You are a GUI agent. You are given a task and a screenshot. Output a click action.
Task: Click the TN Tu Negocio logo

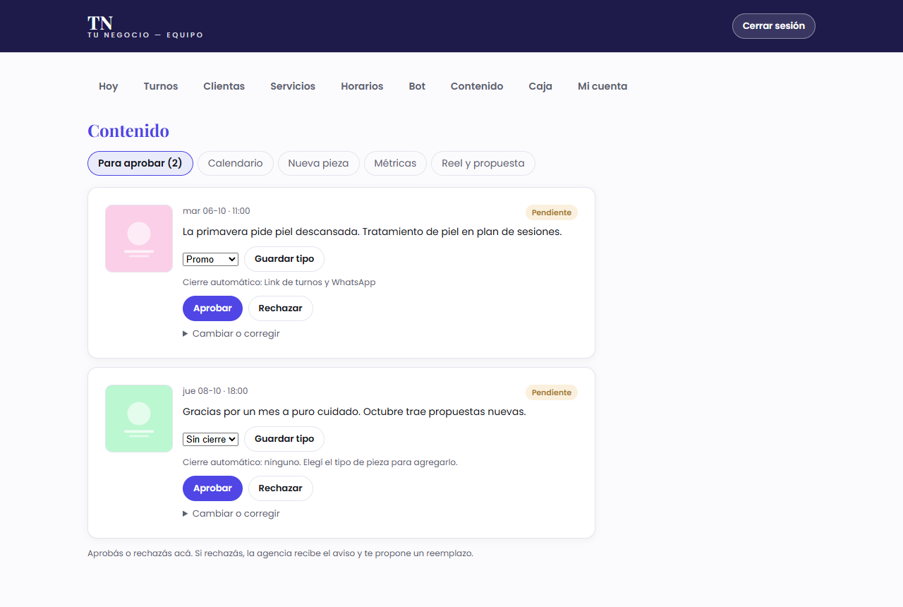[x=145, y=26]
